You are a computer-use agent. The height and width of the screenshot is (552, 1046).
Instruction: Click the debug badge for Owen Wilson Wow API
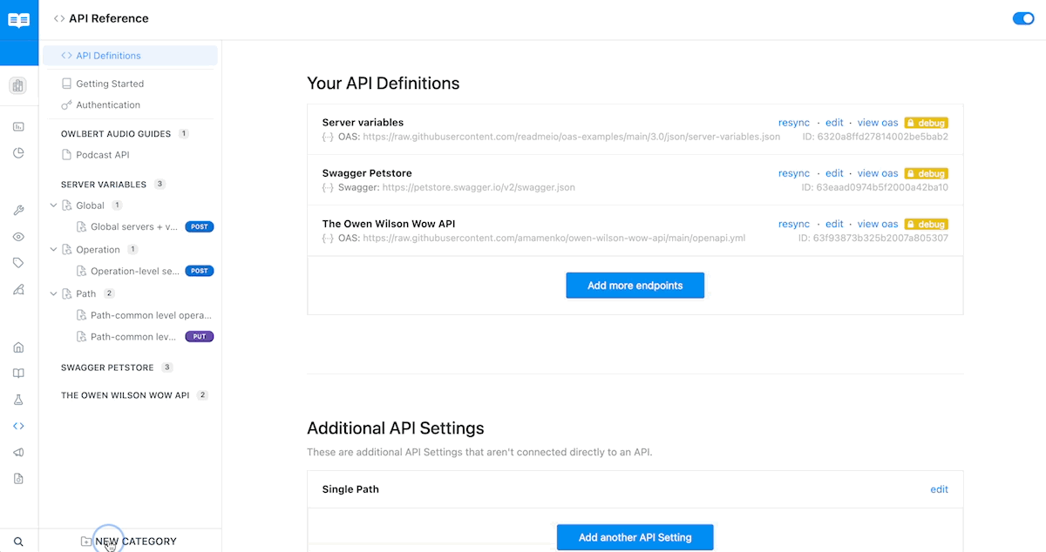point(926,224)
